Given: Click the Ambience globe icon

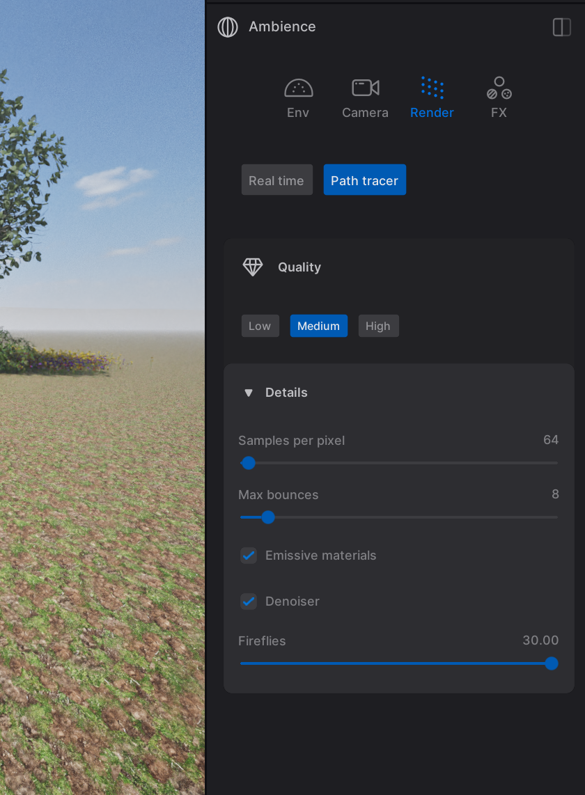Looking at the screenshot, I should 228,27.
